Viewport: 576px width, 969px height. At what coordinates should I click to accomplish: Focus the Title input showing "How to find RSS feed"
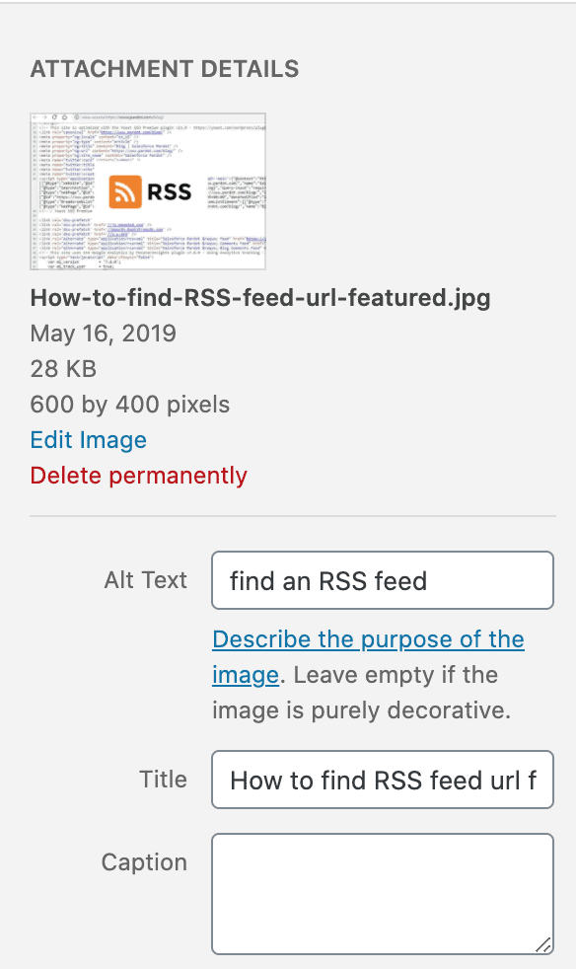382,780
